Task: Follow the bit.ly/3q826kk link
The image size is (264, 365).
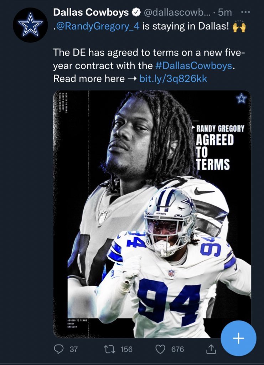Action: click(x=173, y=79)
